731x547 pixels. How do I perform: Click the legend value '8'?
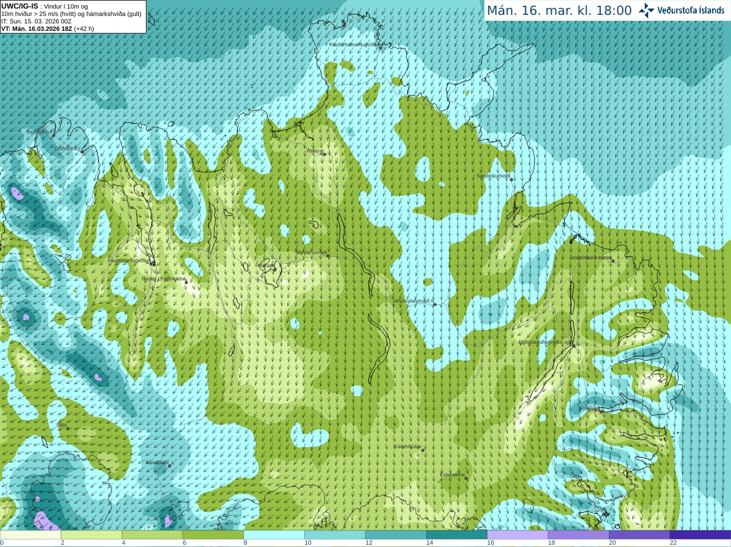(246, 543)
